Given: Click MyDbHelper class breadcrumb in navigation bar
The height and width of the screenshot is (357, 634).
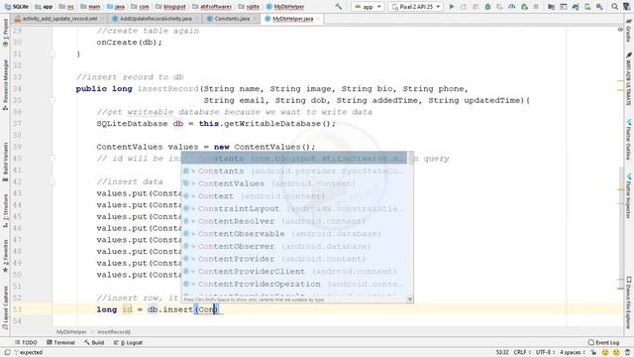Looking at the screenshot, I should point(285,7).
